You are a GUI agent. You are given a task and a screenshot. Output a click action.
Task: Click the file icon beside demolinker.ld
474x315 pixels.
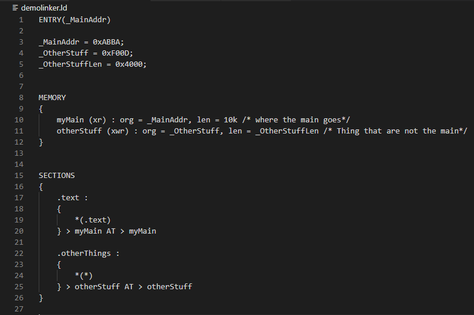[15, 8]
